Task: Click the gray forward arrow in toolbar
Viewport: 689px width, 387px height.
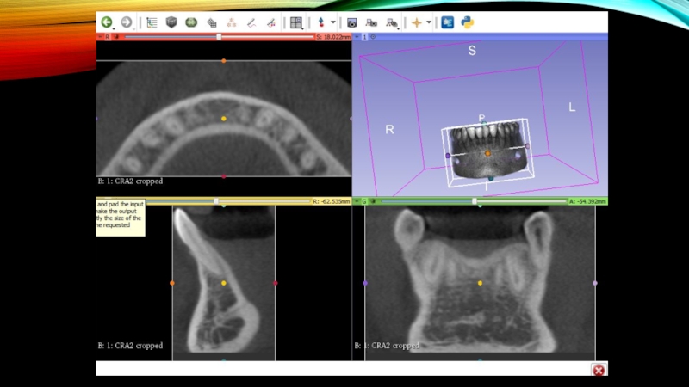Action: pos(127,22)
